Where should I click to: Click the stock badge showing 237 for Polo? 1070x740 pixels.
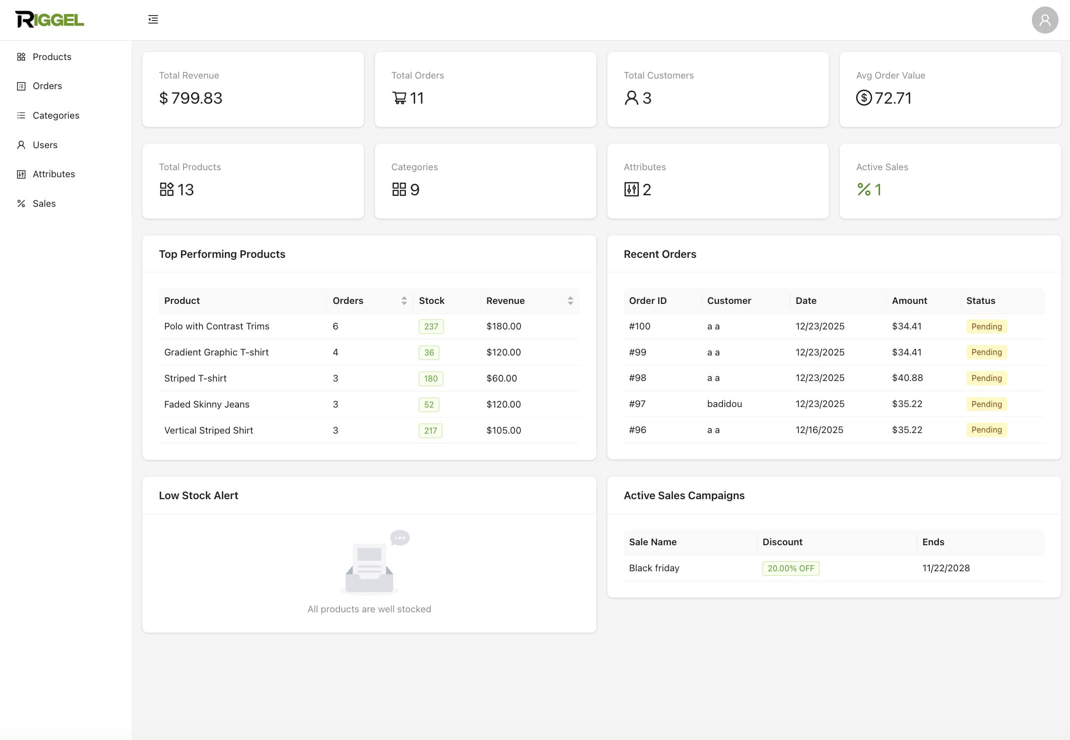[x=430, y=326]
